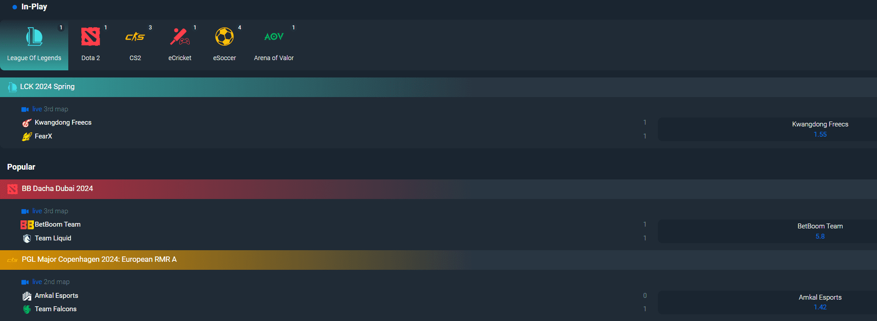This screenshot has width=877, height=321.
Task: Click the live 2nd map label under PGL Major
Action: [x=51, y=282]
